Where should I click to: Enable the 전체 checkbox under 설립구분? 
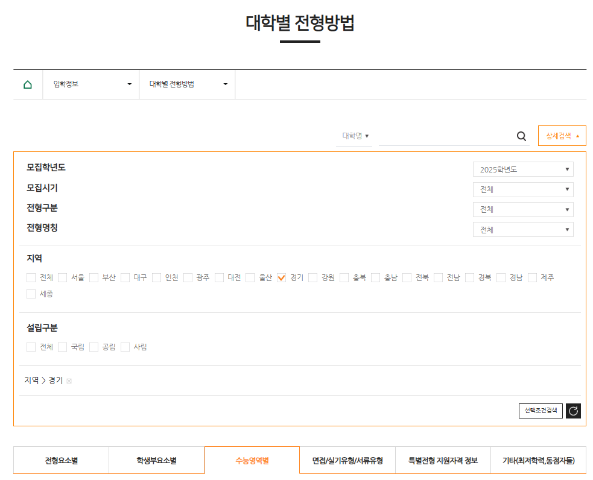31,347
